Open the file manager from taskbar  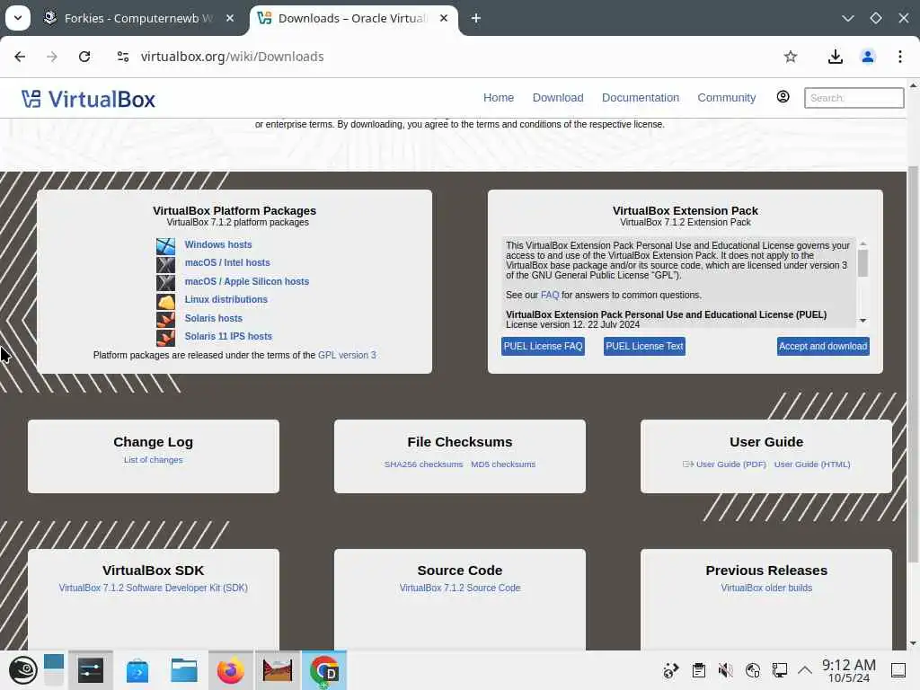(183, 670)
